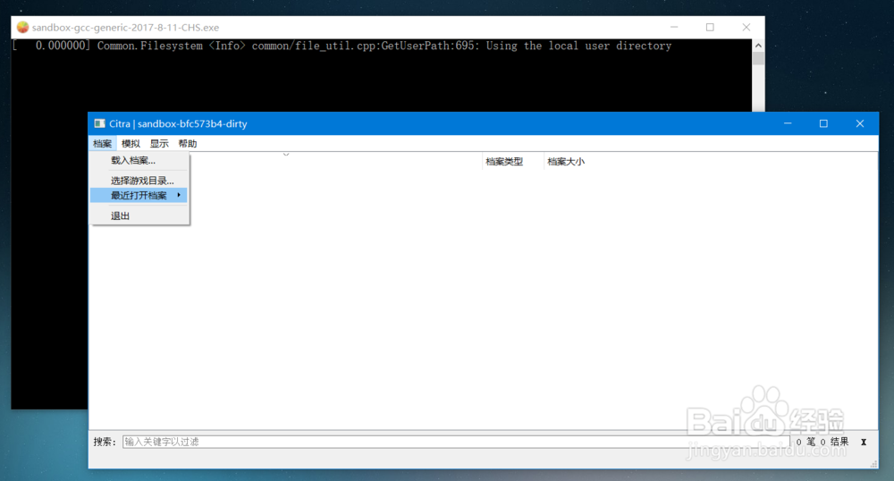Screen dimensions: 894x481
Task: Sort by the 档案类型 column header
Action: click(512, 162)
